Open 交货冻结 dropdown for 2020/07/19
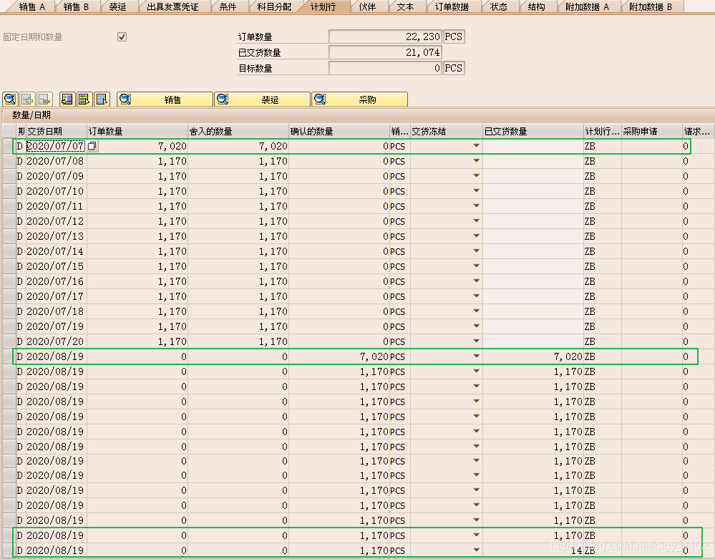 (476, 326)
